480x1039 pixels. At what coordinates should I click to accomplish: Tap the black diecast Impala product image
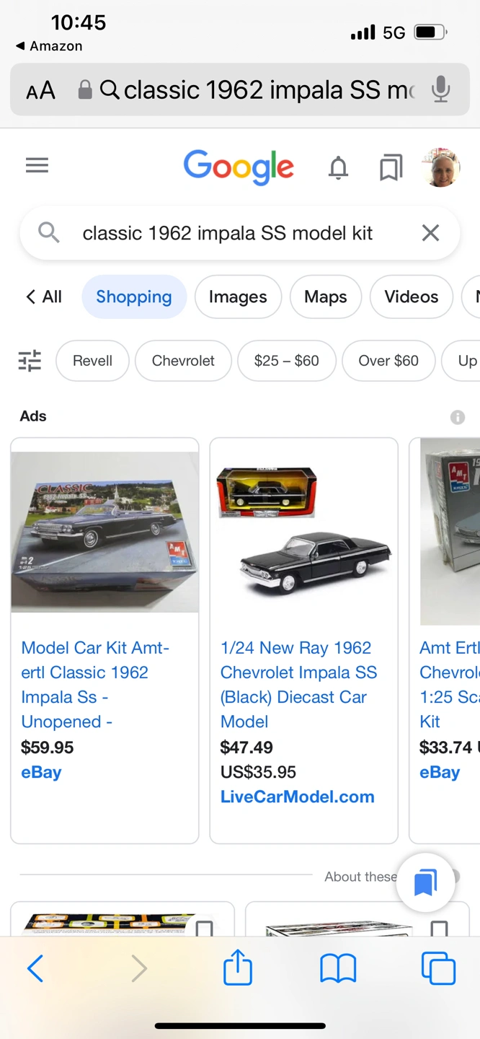pos(303,532)
